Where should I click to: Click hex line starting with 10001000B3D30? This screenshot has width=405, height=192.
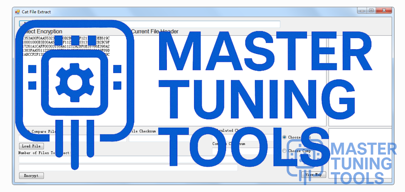click(x=66, y=42)
